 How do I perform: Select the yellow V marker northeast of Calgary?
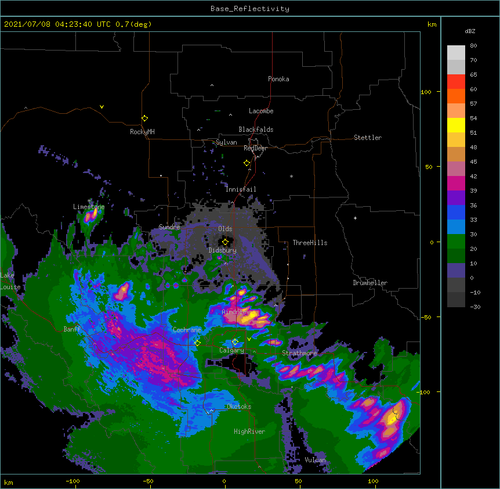(249, 339)
